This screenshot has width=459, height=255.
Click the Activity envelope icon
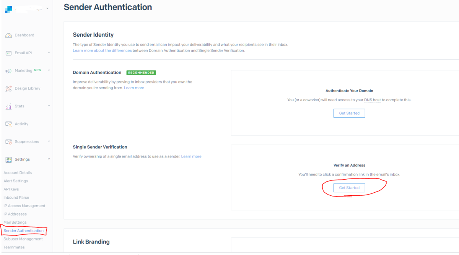pyautogui.click(x=8, y=124)
